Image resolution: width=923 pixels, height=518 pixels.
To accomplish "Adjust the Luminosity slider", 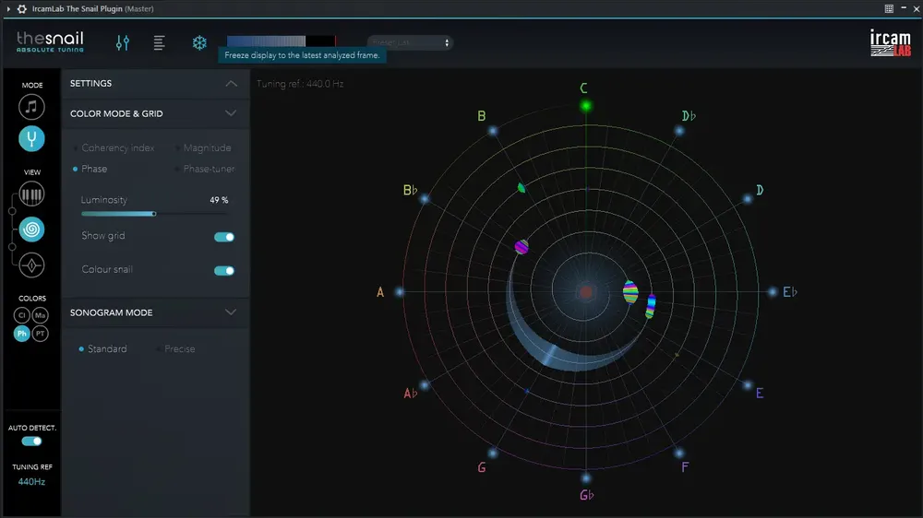I will pyautogui.click(x=154, y=214).
